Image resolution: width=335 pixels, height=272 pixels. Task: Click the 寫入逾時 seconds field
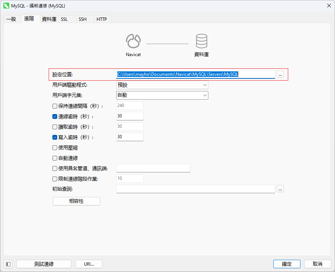click(130, 137)
